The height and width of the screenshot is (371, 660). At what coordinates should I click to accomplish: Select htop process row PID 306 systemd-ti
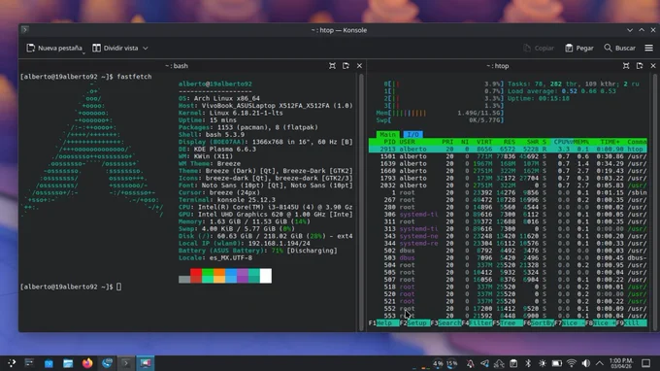coord(508,215)
